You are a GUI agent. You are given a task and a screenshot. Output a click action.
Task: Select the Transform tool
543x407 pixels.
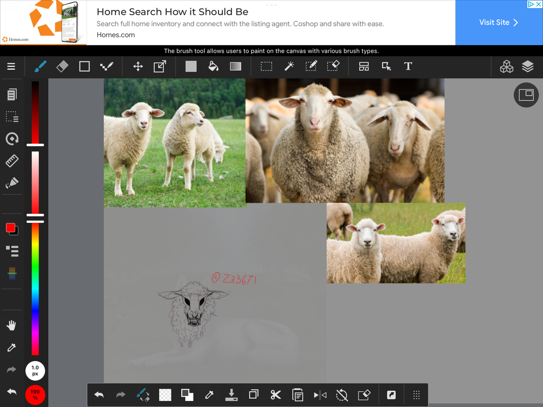pyautogui.click(x=160, y=66)
